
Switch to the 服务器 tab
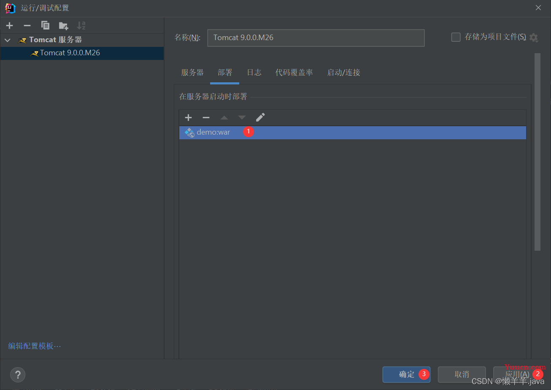[192, 73]
